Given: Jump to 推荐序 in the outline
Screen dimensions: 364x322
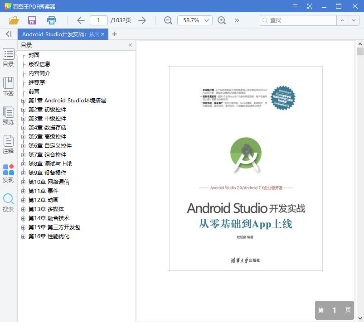Looking at the screenshot, I should point(37,82).
